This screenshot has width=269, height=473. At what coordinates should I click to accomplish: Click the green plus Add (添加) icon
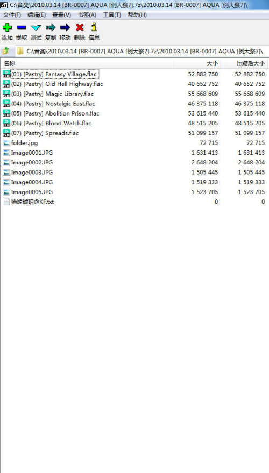(7, 28)
